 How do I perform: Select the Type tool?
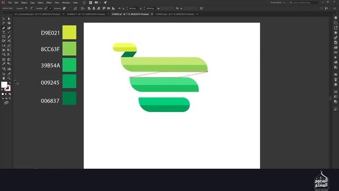pos(4,32)
